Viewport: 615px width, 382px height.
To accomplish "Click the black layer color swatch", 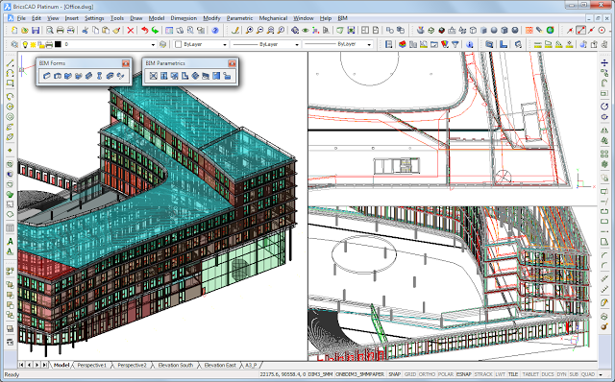I will (x=58, y=45).
